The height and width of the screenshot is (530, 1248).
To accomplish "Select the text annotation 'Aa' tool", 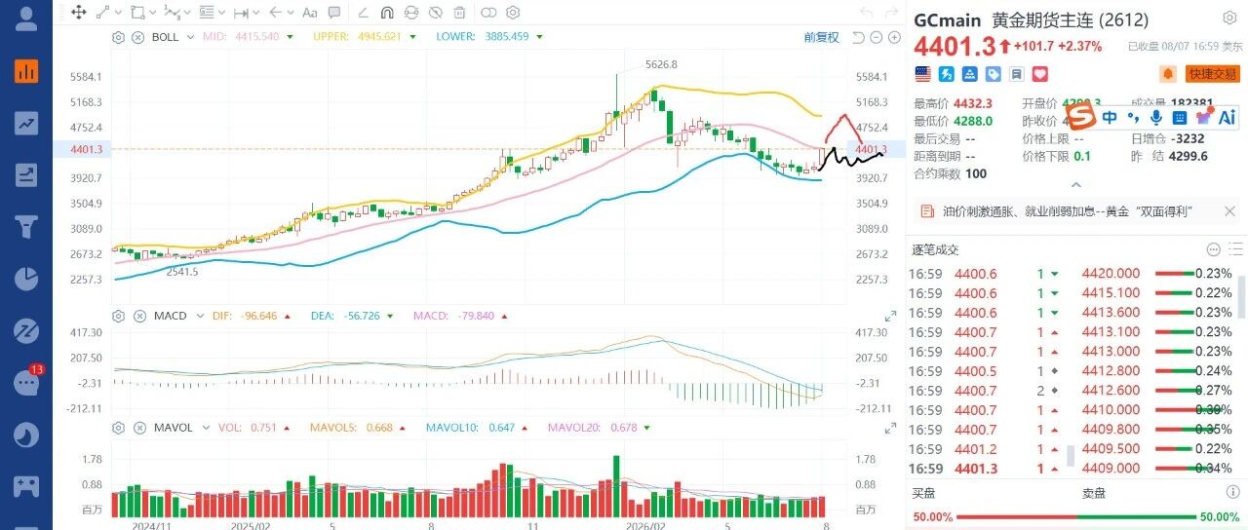I will 310,13.
